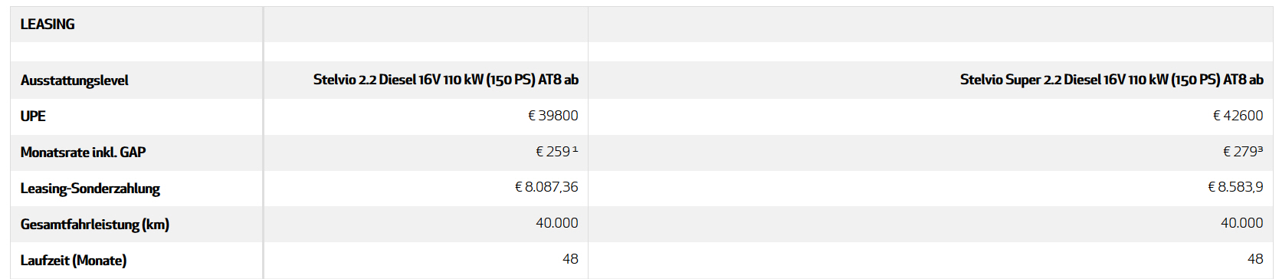Click the LEASING table heading
This screenshot has height=279, width=1279.
pyautogui.click(x=48, y=25)
